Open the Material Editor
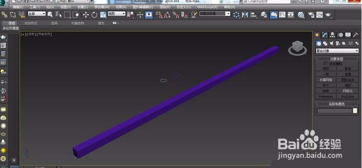Viewport: 362px width, 168px height. click(x=301, y=15)
